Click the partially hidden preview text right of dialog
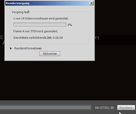Viewport: 136px width, 114px height. tap(97, 38)
